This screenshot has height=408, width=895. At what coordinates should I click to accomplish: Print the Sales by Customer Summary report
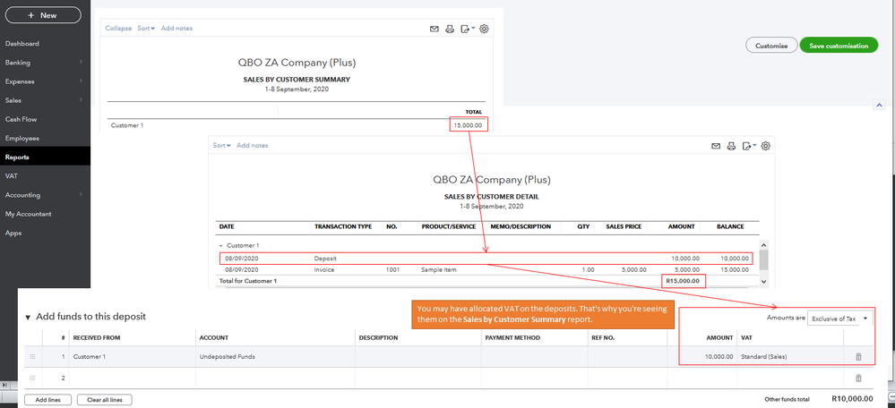(450, 29)
